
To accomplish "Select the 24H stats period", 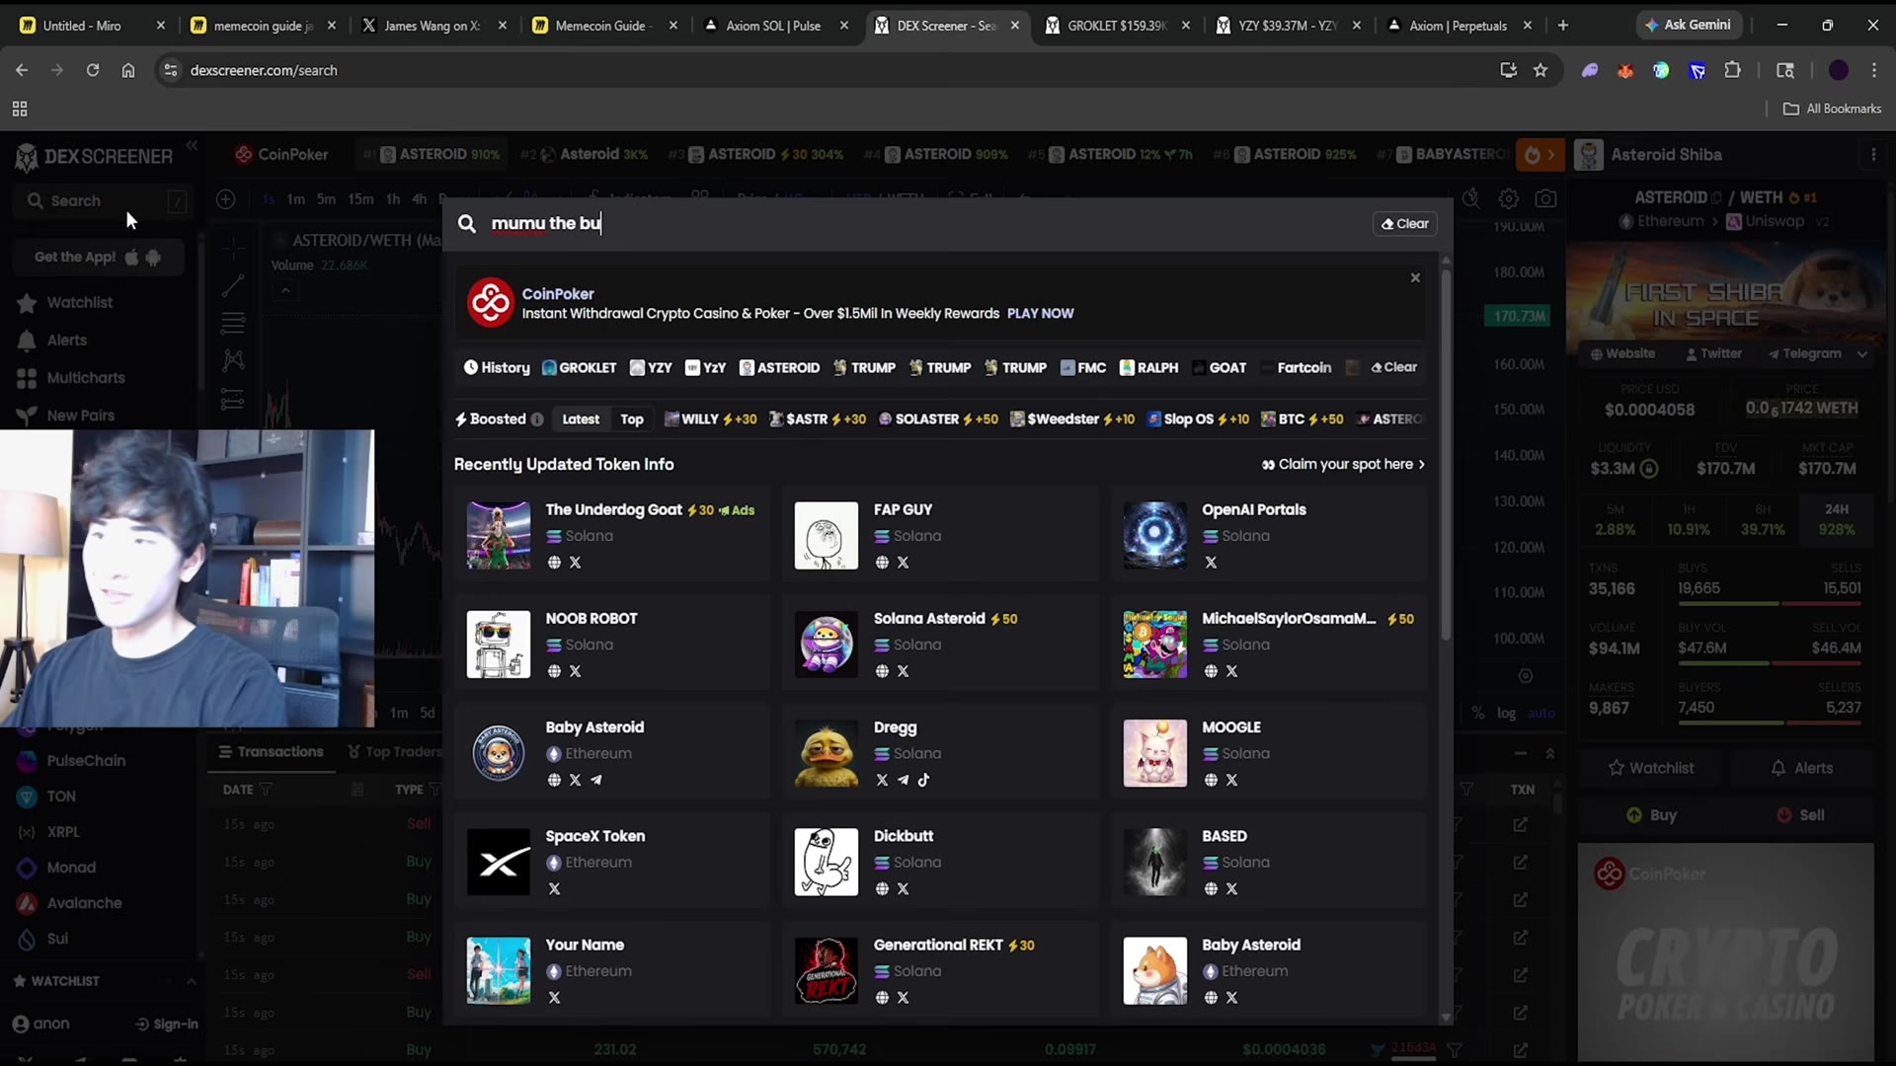I will 1837,520.
